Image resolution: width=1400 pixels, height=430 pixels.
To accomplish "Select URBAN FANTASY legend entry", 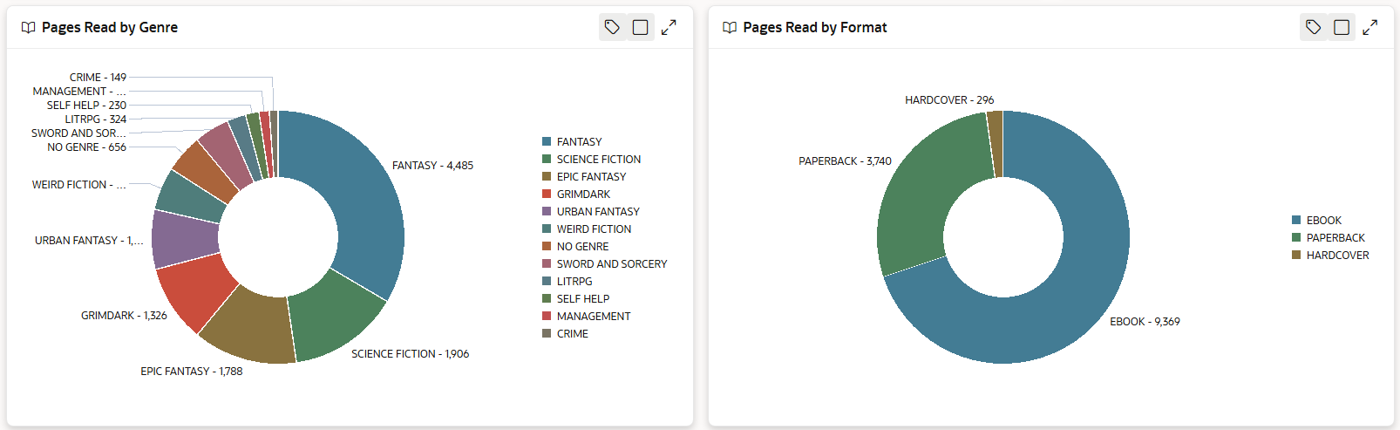I will [591, 211].
